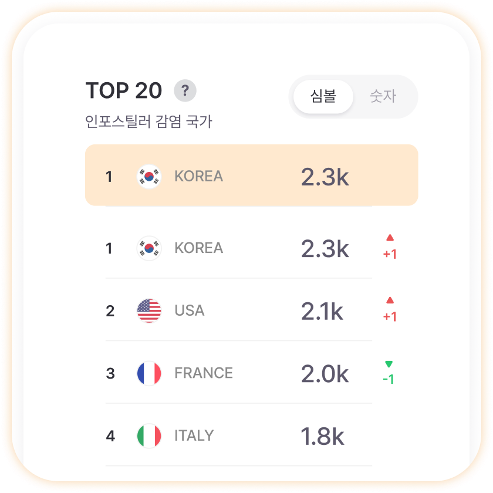
Task: Select the highlighted KOREA label
Action: [199, 177]
